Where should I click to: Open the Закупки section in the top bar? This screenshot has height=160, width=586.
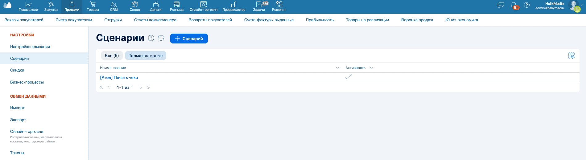pos(51,7)
